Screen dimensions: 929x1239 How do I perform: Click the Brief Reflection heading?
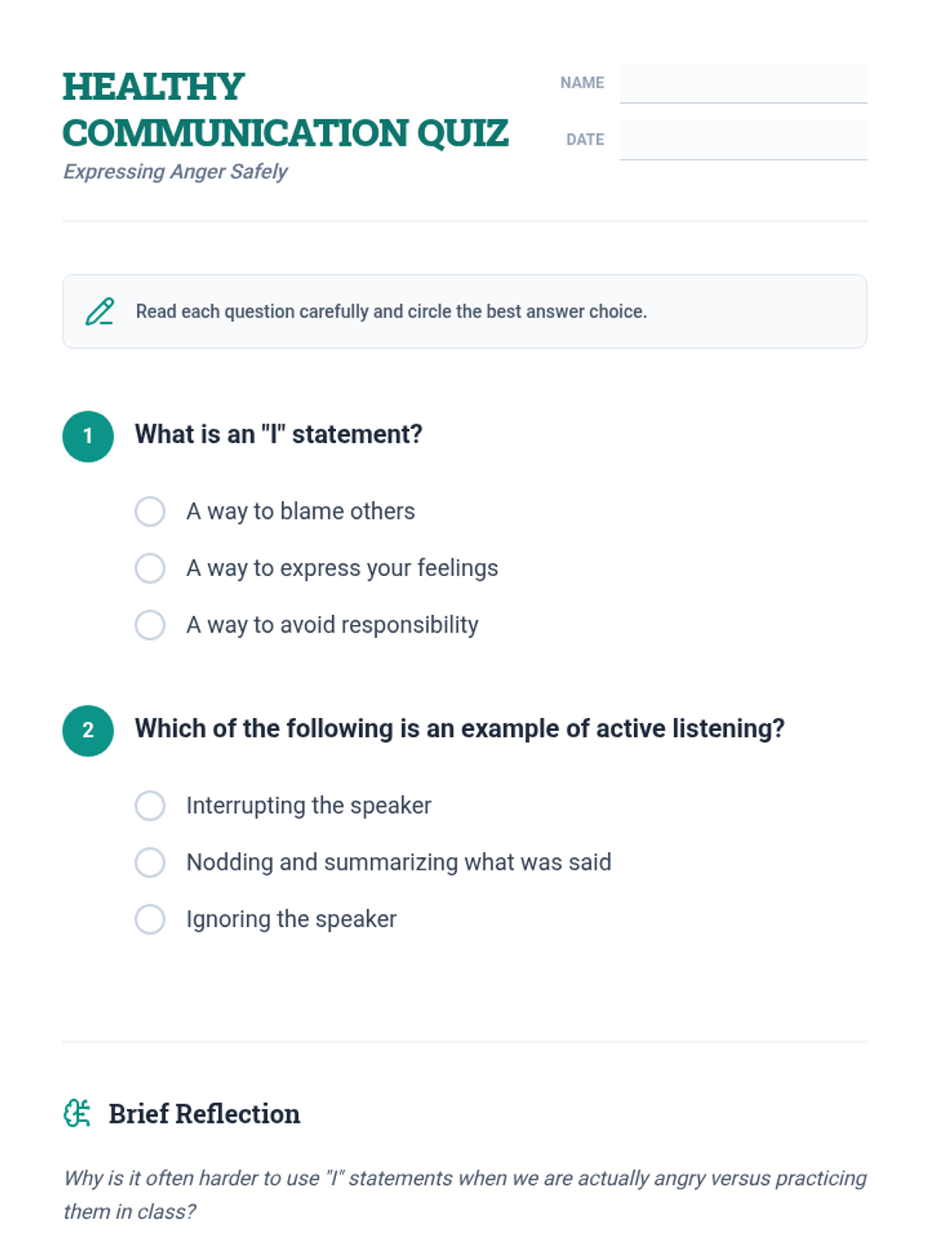[204, 1114]
